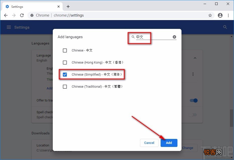The width and height of the screenshot is (234, 160).
Task: Click the 'Languages' section heading
Action: point(40,43)
